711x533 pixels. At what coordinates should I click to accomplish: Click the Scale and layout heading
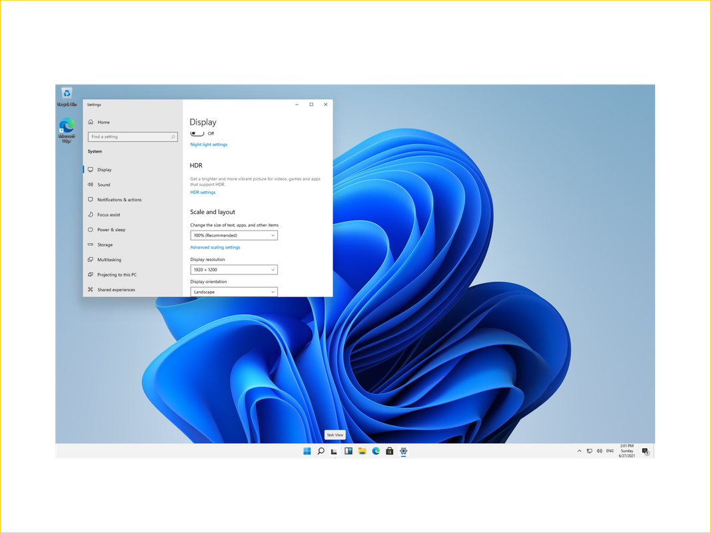212,212
